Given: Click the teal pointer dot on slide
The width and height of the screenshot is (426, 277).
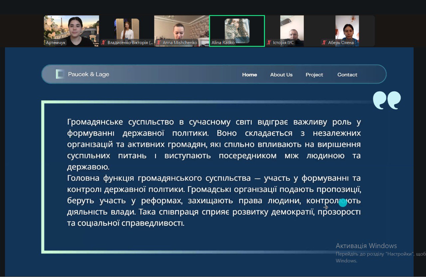Looking at the screenshot, I should click(342, 202).
